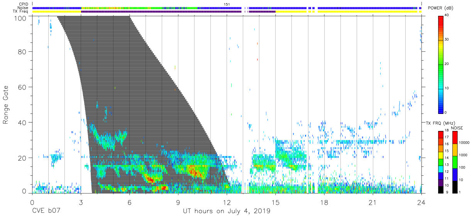This screenshot has height=219, width=474.
Task: Click the TX FRQ color scale bar
Action: 440,162
